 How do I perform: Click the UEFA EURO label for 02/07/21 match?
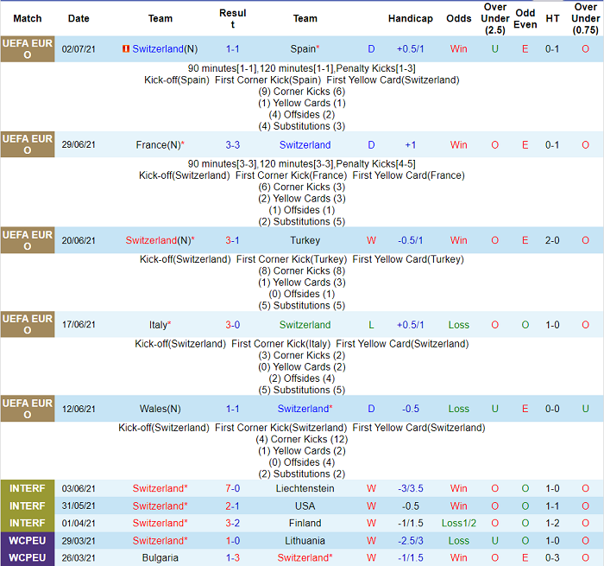click(x=27, y=49)
